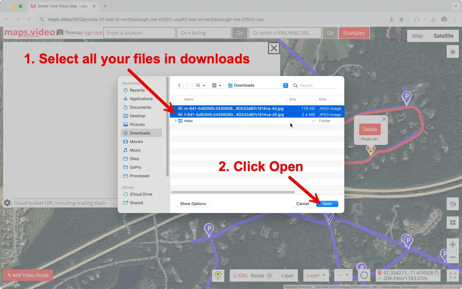Select file m-641-5d93fdfc3430606 All.jpg
Image resolution: width=462 pixels, height=289 pixels.
pos(257,108)
